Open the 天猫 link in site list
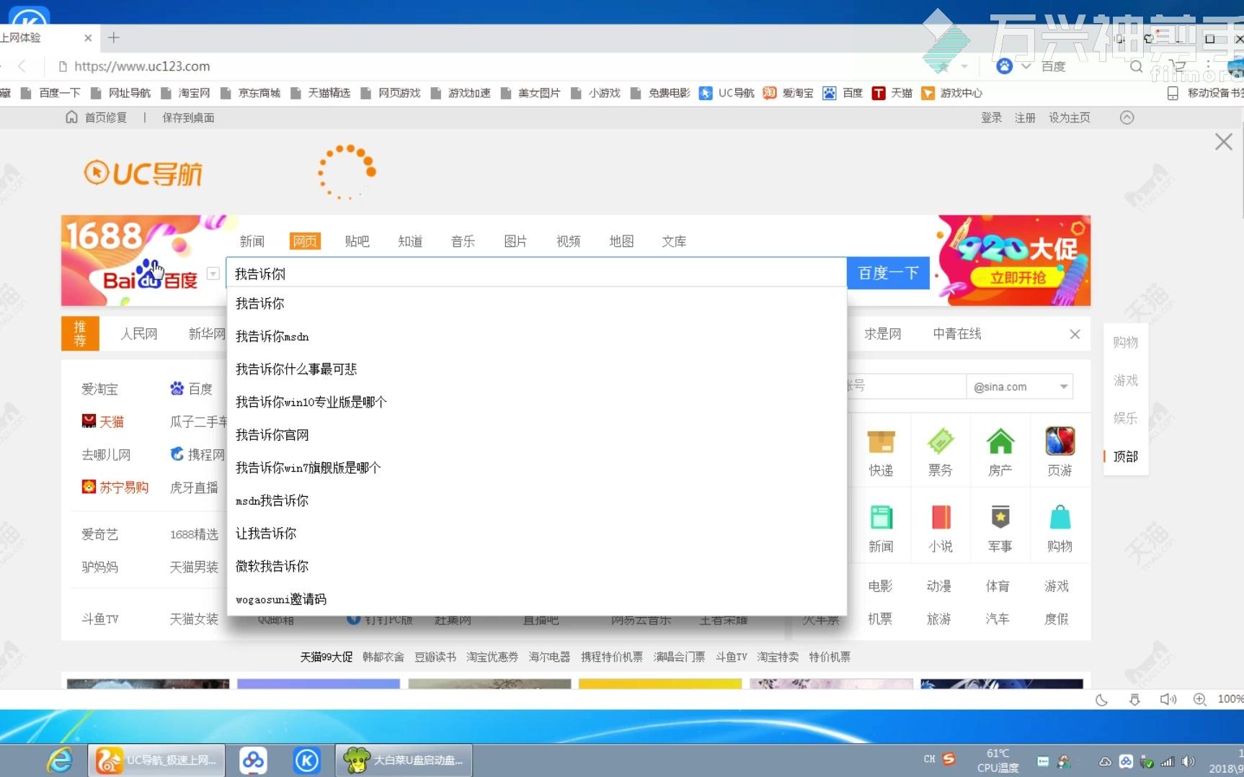Viewport: 1244px width, 777px height. point(103,422)
